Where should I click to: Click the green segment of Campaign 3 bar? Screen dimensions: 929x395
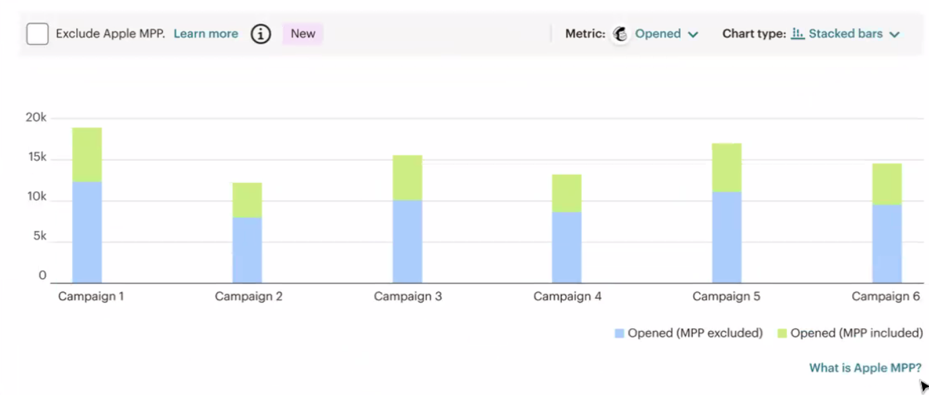(408, 178)
